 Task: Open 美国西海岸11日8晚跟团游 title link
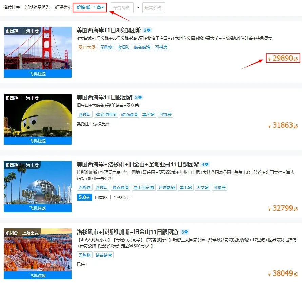pyautogui.click(x=109, y=30)
